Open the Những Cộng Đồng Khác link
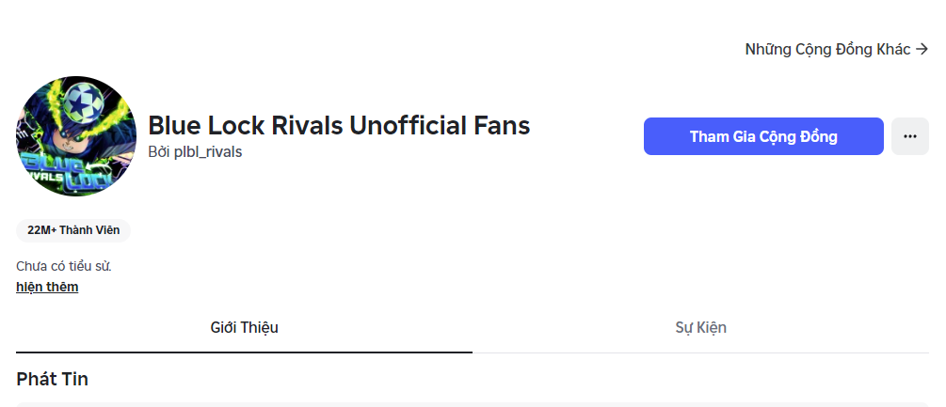Screen dimensions: 946x407 [837, 50]
